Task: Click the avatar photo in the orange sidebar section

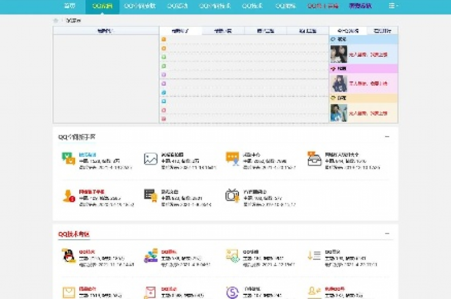Action: [338, 113]
